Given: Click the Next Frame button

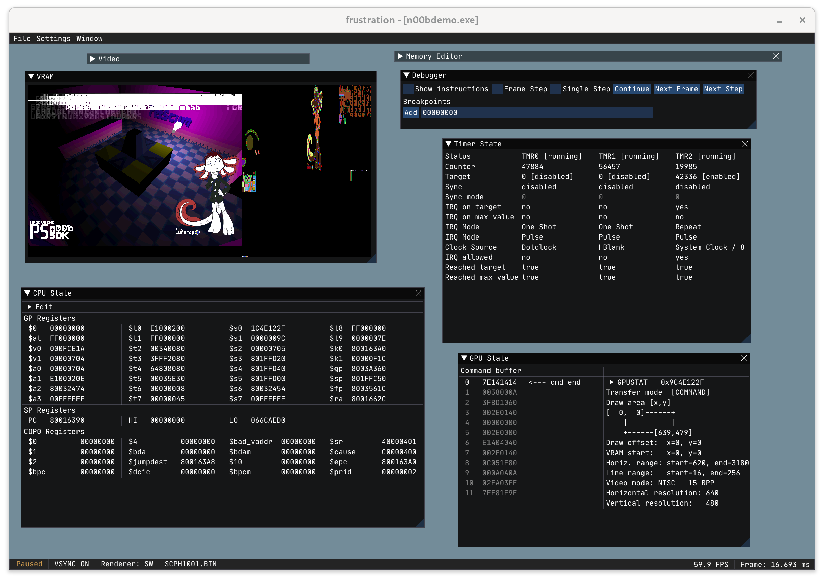Looking at the screenshot, I should (x=676, y=89).
